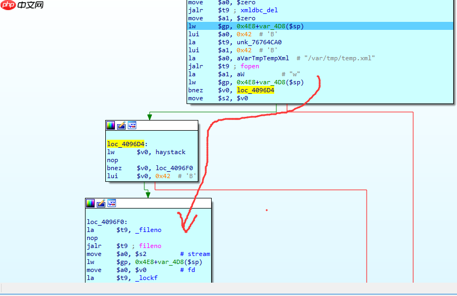Click the loc_4096D4 label in node
Screen dimensions: 457x296
point(126,144)
